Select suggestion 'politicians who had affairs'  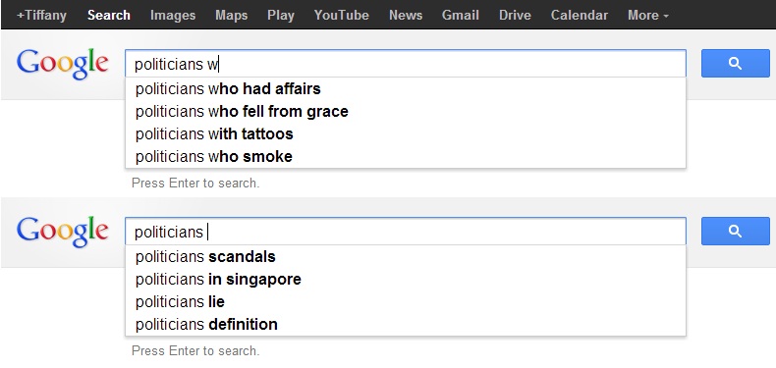(x=406, y=89)
